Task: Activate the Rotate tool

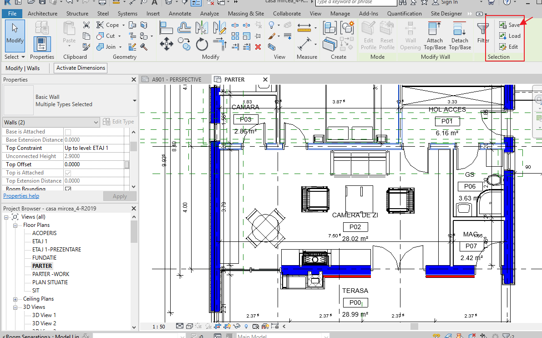Action: pyautogui.click(x=202, y=44)
